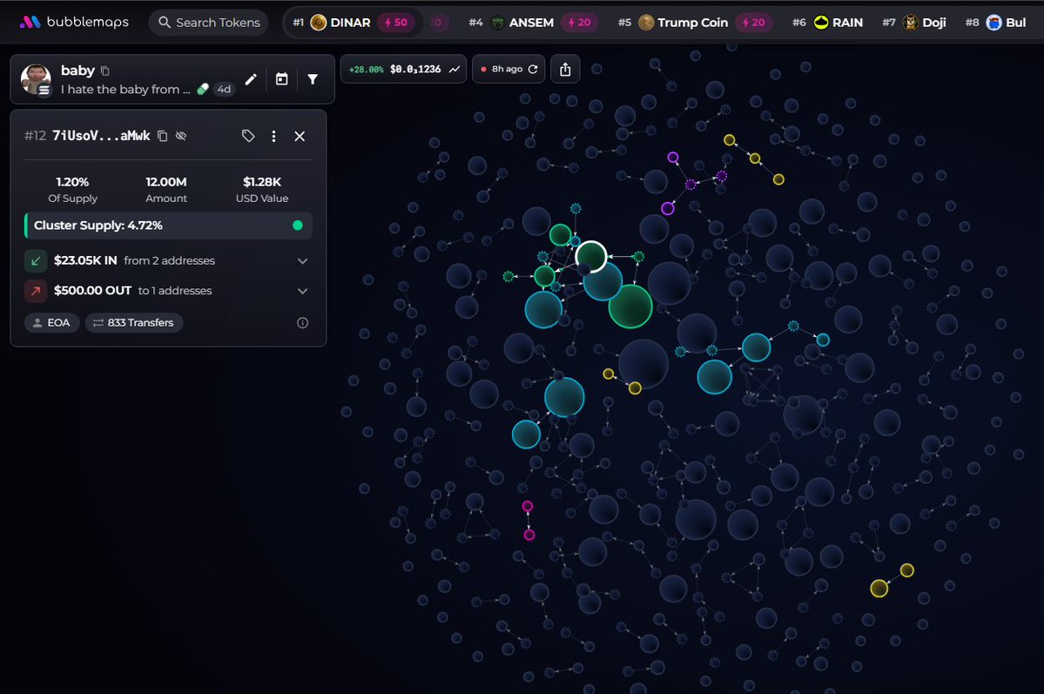Click the green incoming arrow icon
This screenshot has height=694, width=1044.
click(x=36, y=260)
